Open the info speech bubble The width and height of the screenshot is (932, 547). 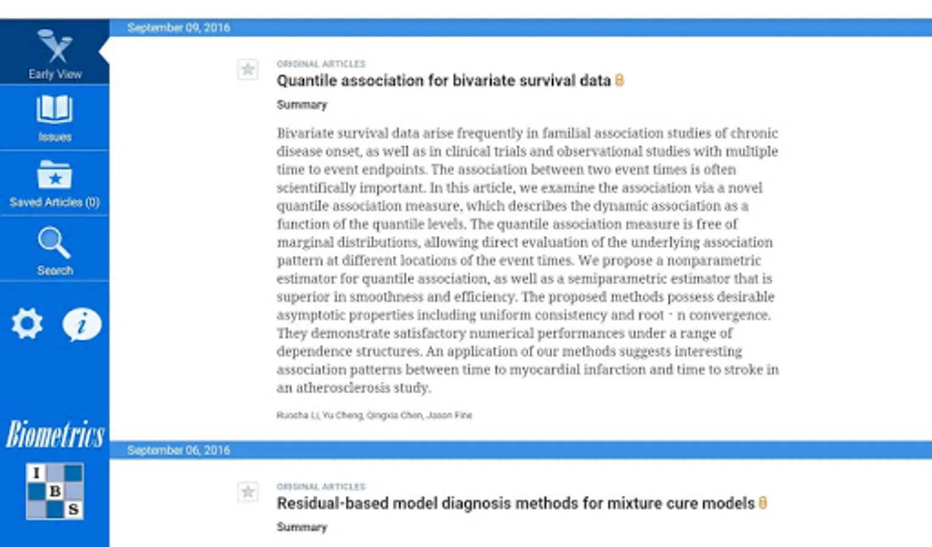click(x=82, y=324)
